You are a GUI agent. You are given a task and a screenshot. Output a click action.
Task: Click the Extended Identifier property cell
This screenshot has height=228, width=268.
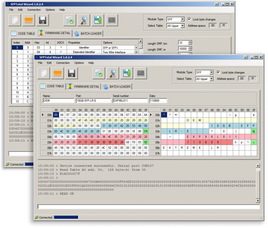pyautogui.click(x=84, y=52)
